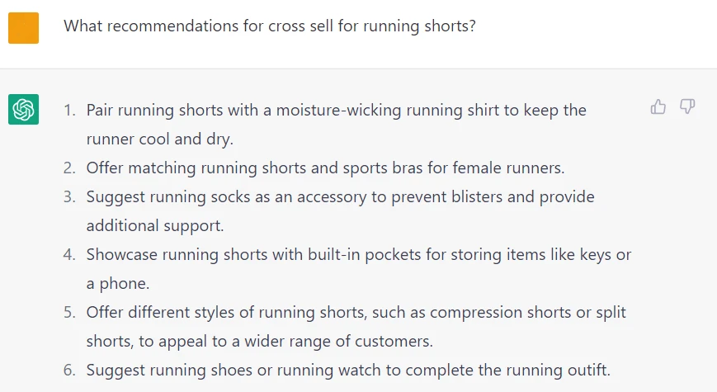This screenshot has height=392, width=717.
Task: Click list number 2 marker
Action: [69, 168]
